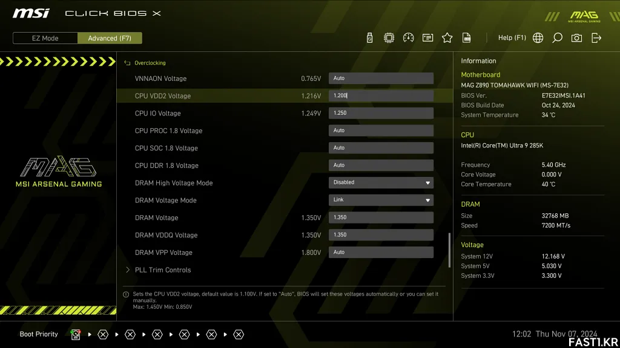
Task: Click the 7200 MT/s DRAM speed value
Action: pos(556,226)
